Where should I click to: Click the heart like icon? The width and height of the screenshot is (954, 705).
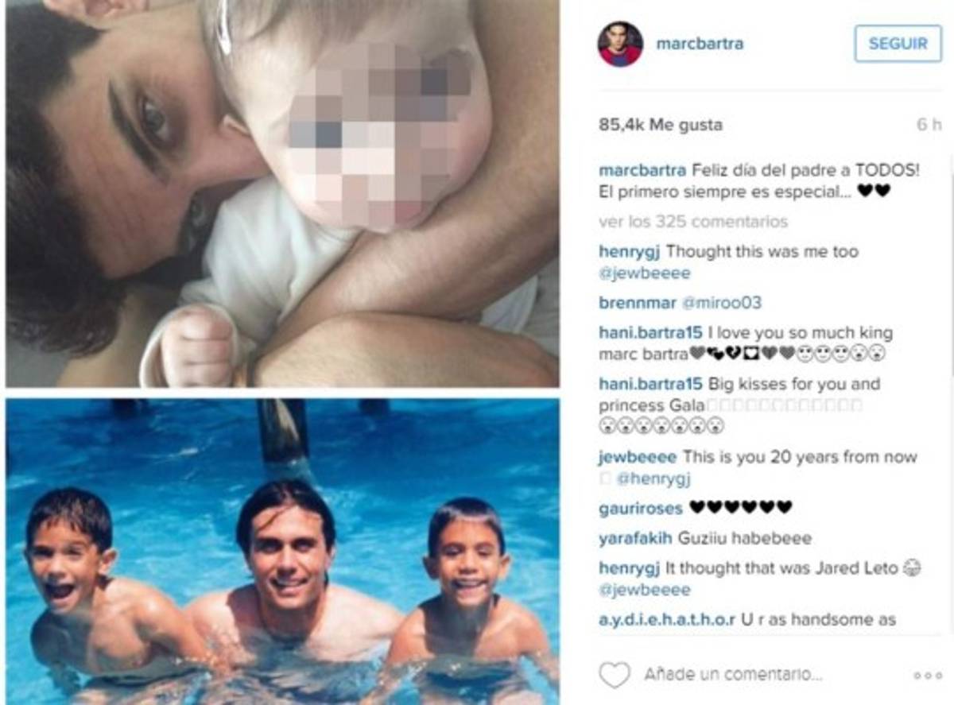point(614,675)
